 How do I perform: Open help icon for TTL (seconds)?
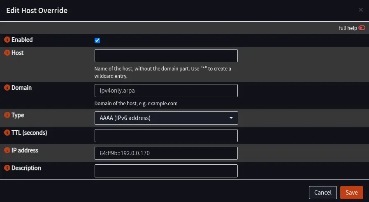tap(7, 133)
